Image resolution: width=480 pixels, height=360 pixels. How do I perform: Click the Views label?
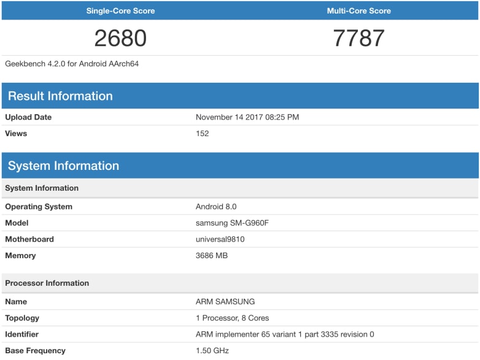(x=16, y=133)
